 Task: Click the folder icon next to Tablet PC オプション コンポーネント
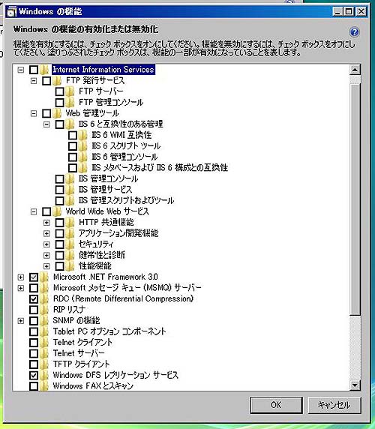pos(44,331)
